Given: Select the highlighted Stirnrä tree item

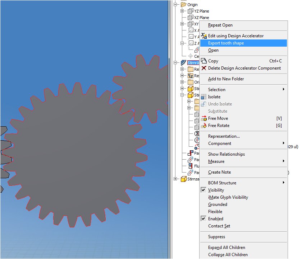Looking at the screenshot, I should tap(193, 63).
